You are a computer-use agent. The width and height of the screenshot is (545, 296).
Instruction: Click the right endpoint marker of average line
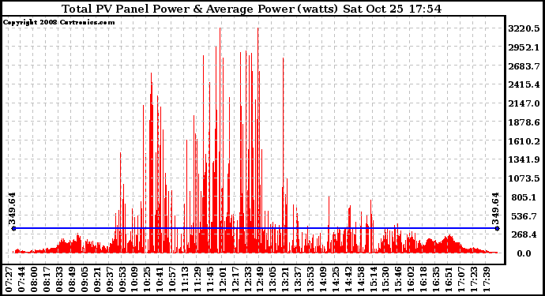(x=498, y=228)
